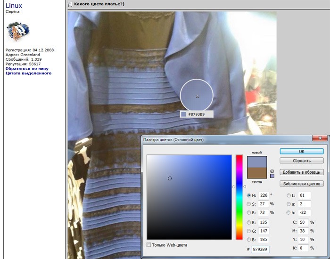Select the S saturation radio button

coord(249,204)
